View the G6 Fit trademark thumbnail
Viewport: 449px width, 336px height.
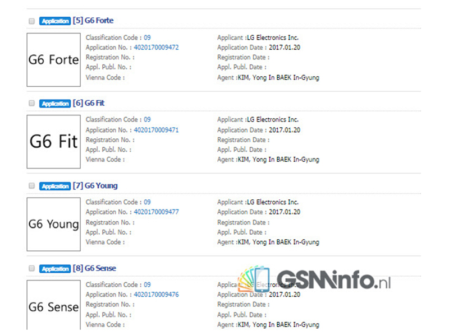53,142
